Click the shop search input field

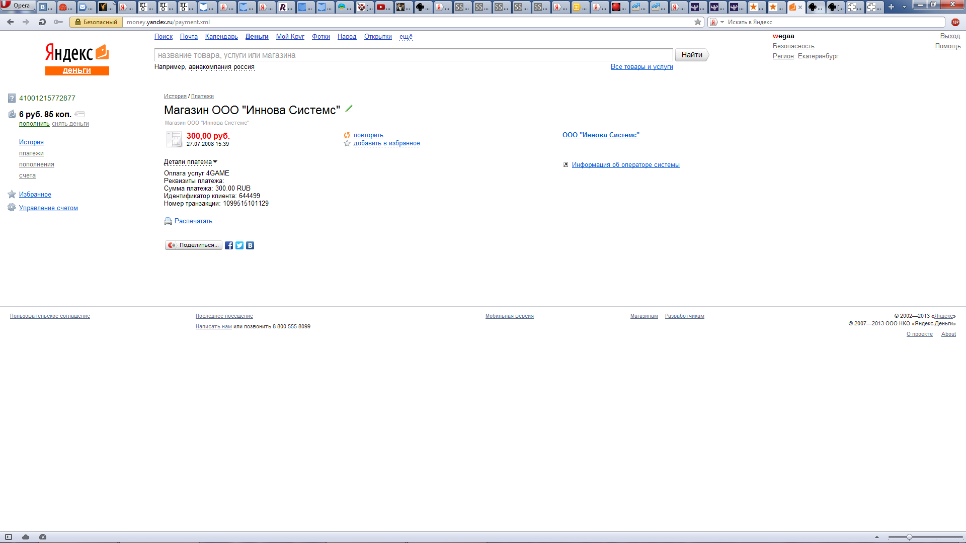pos(414,55)
